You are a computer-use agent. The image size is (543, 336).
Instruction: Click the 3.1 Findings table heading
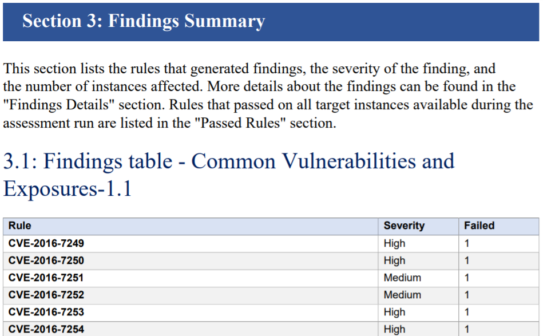(x=228, y=175)
